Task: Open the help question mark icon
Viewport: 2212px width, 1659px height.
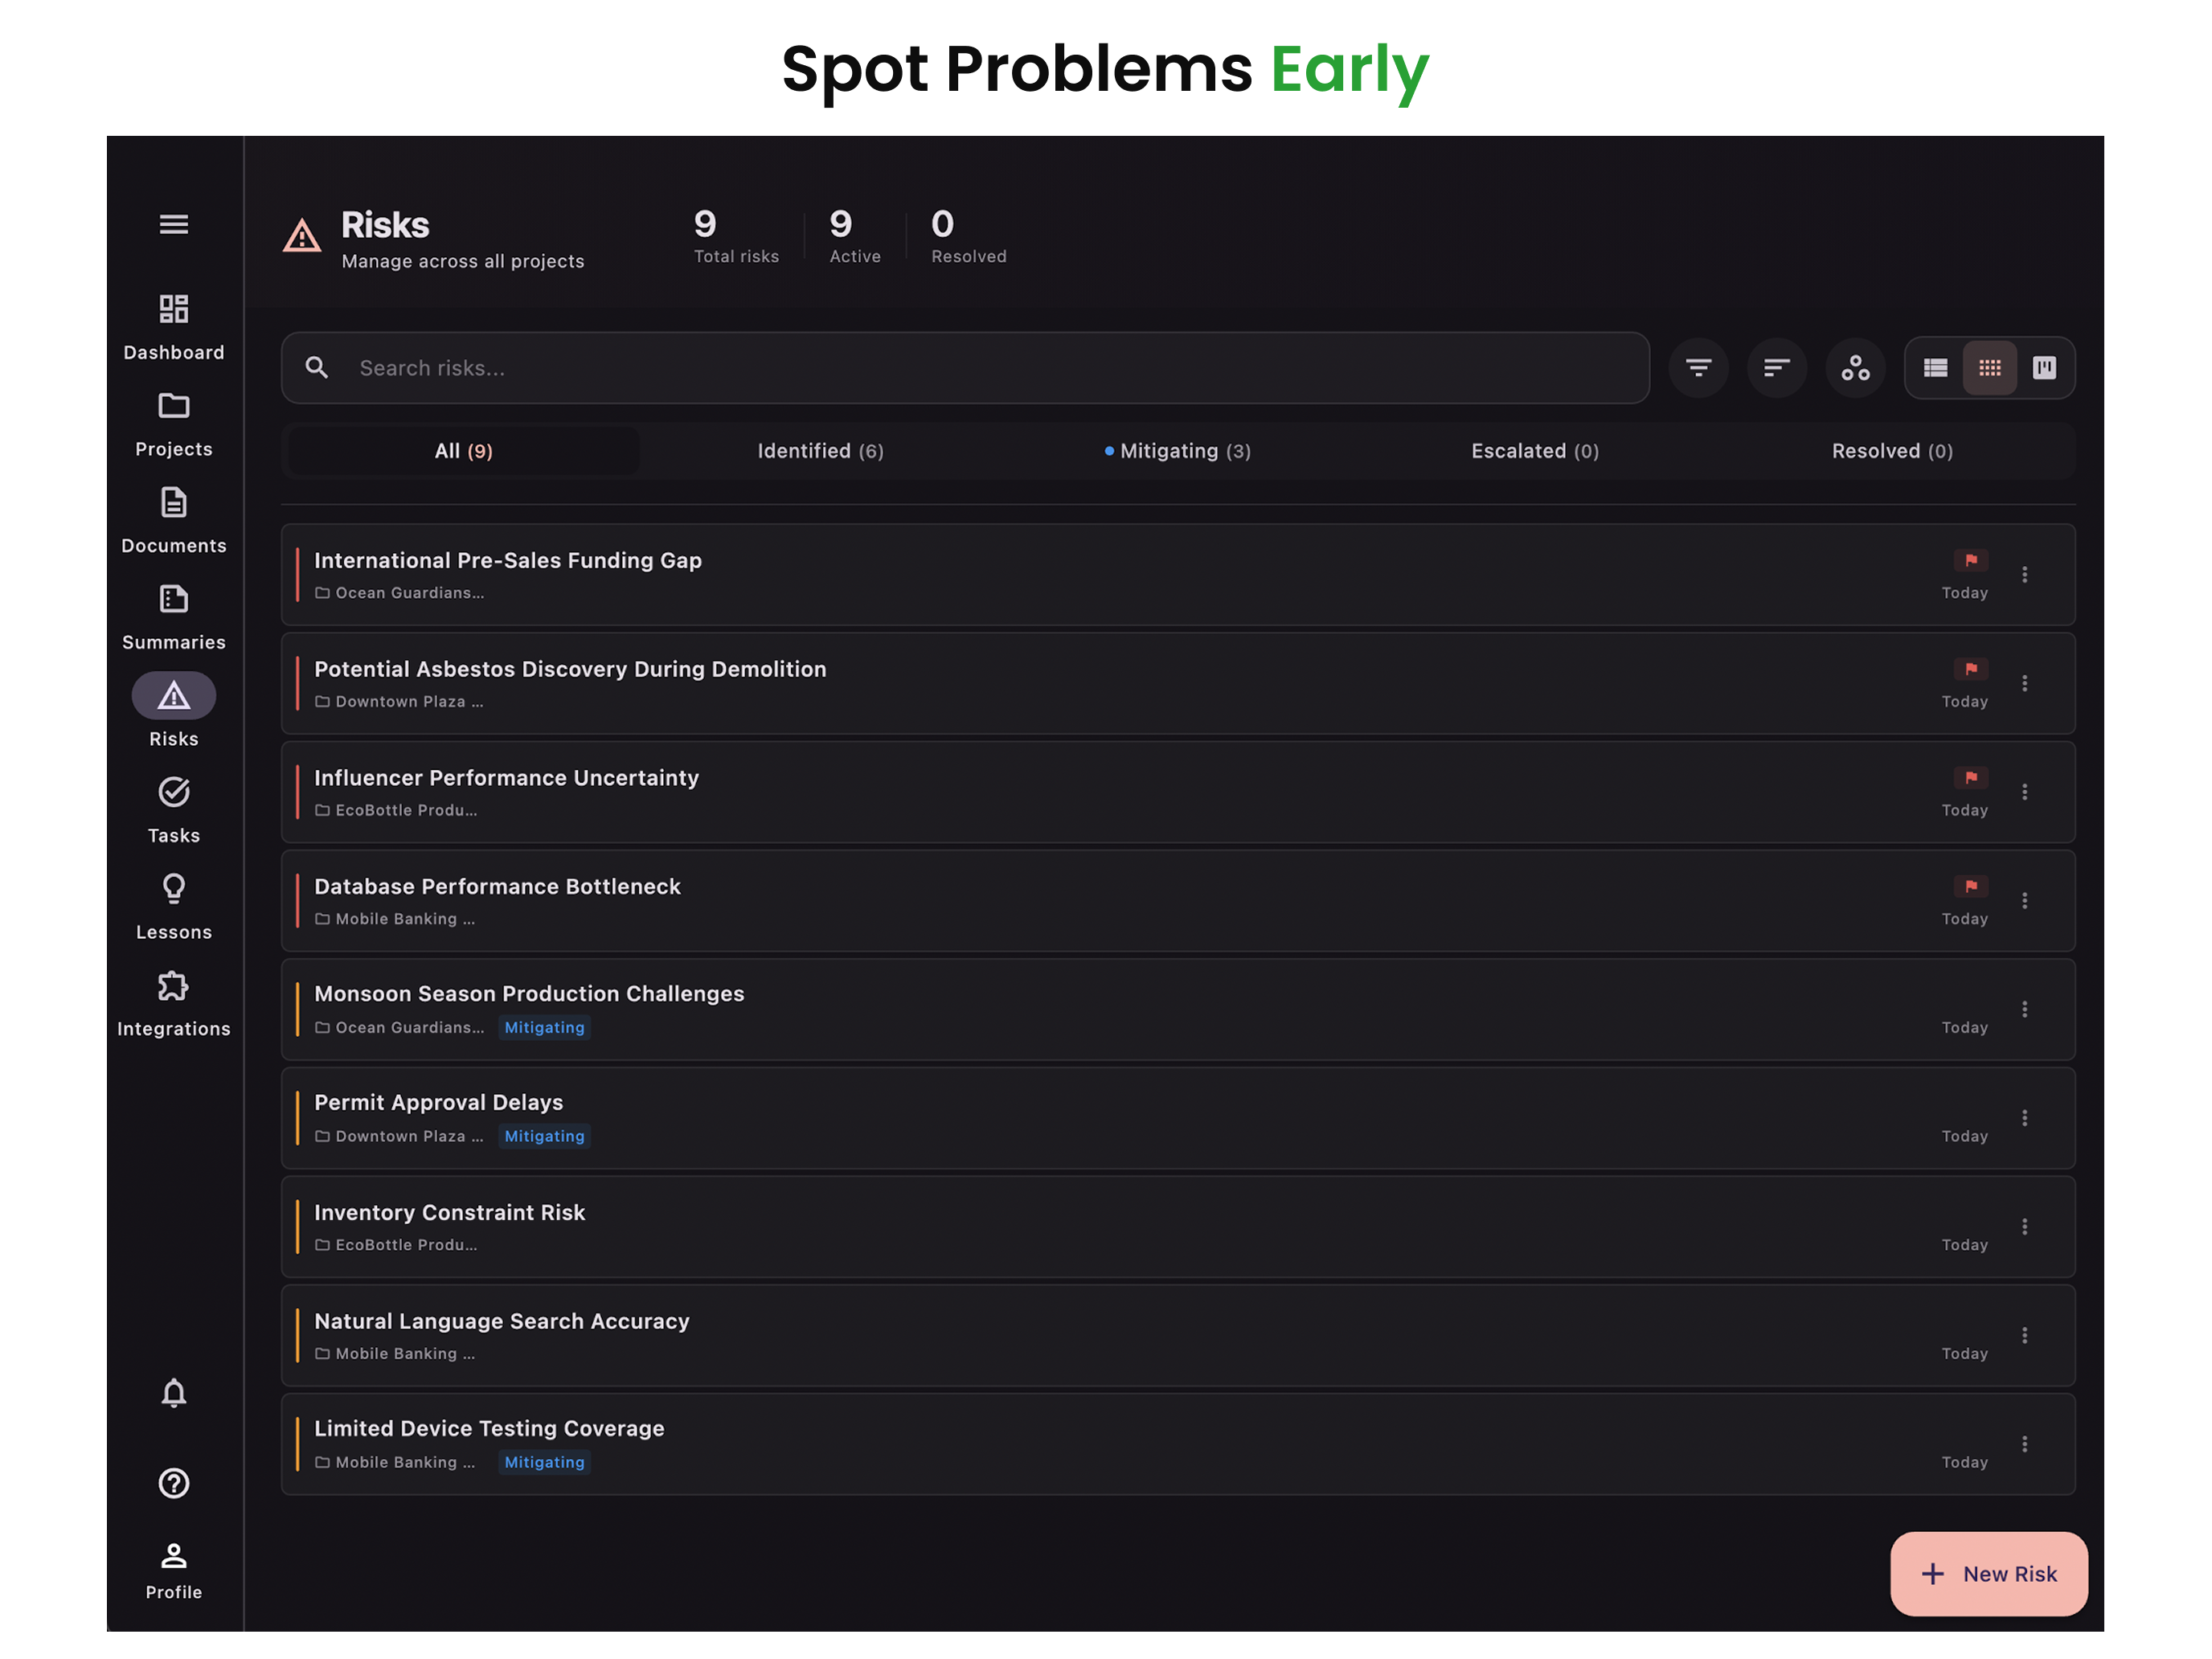Action: 174,1483
